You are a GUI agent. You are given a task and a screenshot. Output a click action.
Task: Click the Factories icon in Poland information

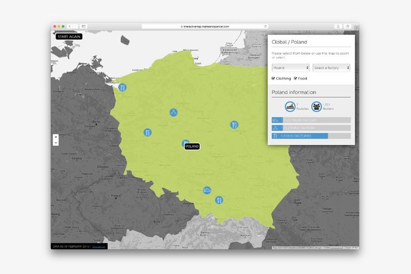[x=292, y=107]
